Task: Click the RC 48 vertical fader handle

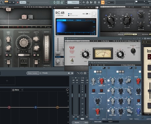Action: 58,53
